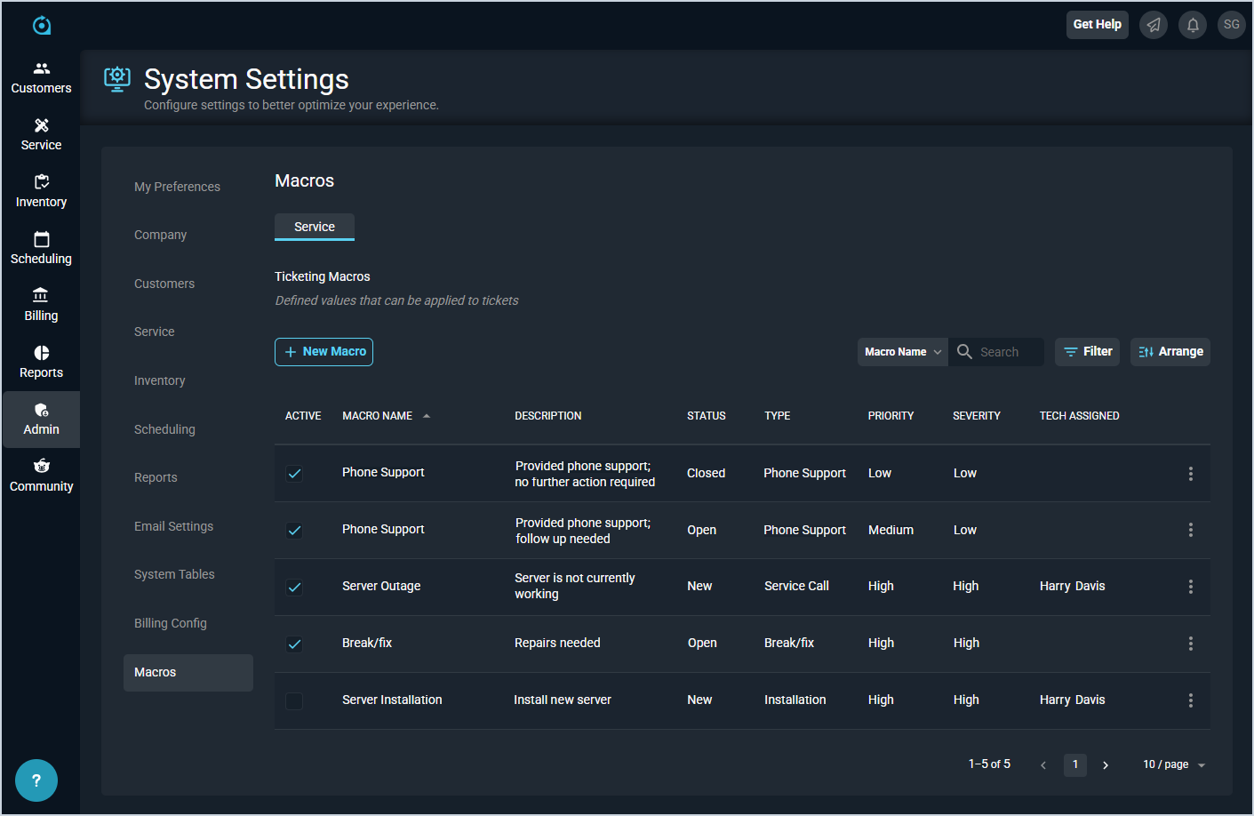The width and height of the screenshot is (1254, 816).
Task: Expand the Macro Name search field dropdown
Action: pyautogui.click(x=902, y=352)
